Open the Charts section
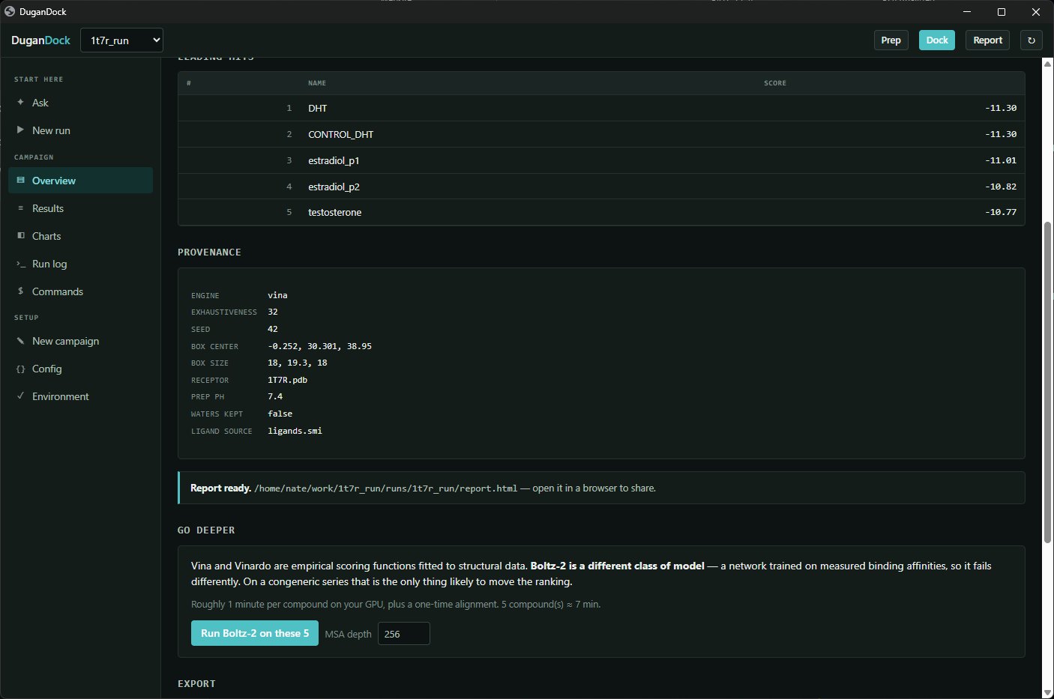This screenshot has height=699, width=1054. 80,236
